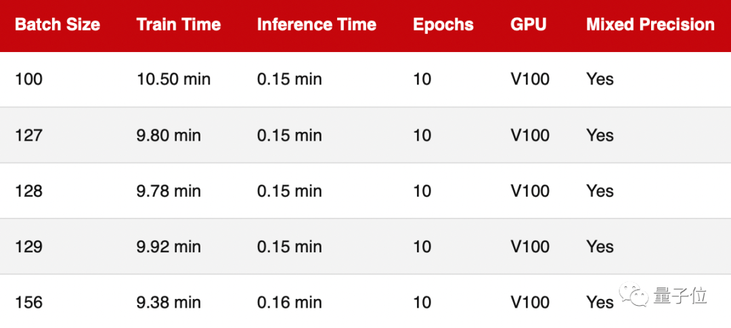The width and height of the screenshot is (731, 328).
Task: Click the GPU column header
Action: (529, 25)
